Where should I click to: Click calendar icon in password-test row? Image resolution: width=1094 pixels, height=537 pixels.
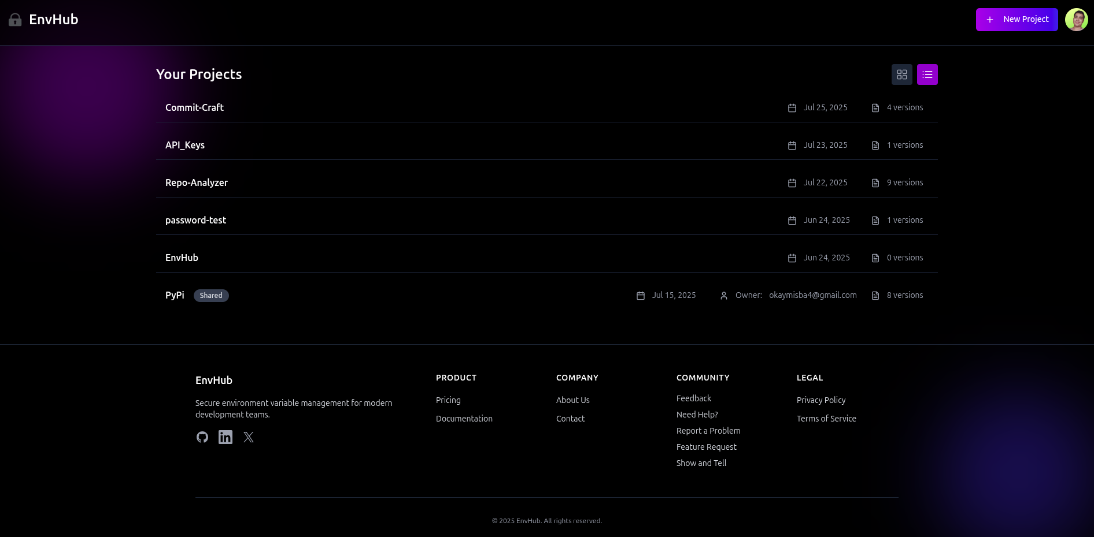pos(792,221)
